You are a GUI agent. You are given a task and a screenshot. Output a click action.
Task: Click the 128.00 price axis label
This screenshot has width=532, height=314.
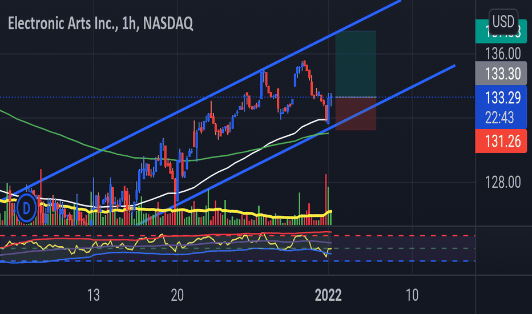pyautogui.click(x=503, y=182)
